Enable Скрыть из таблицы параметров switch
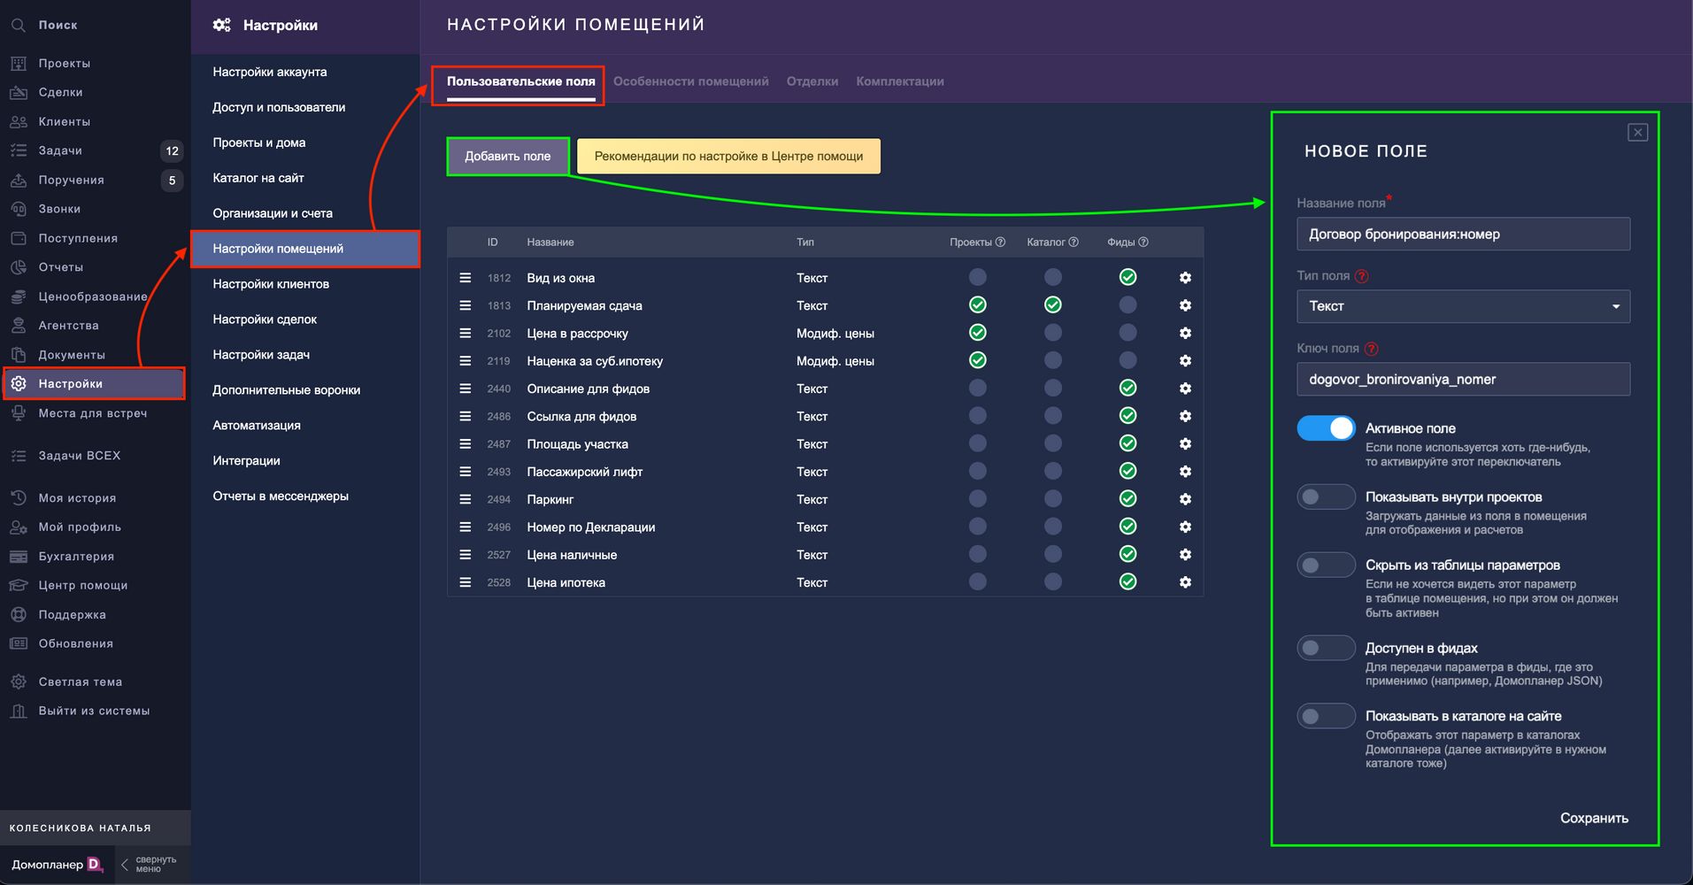This screenshot has height=885, width=1693. click(x=1326, y=565)
